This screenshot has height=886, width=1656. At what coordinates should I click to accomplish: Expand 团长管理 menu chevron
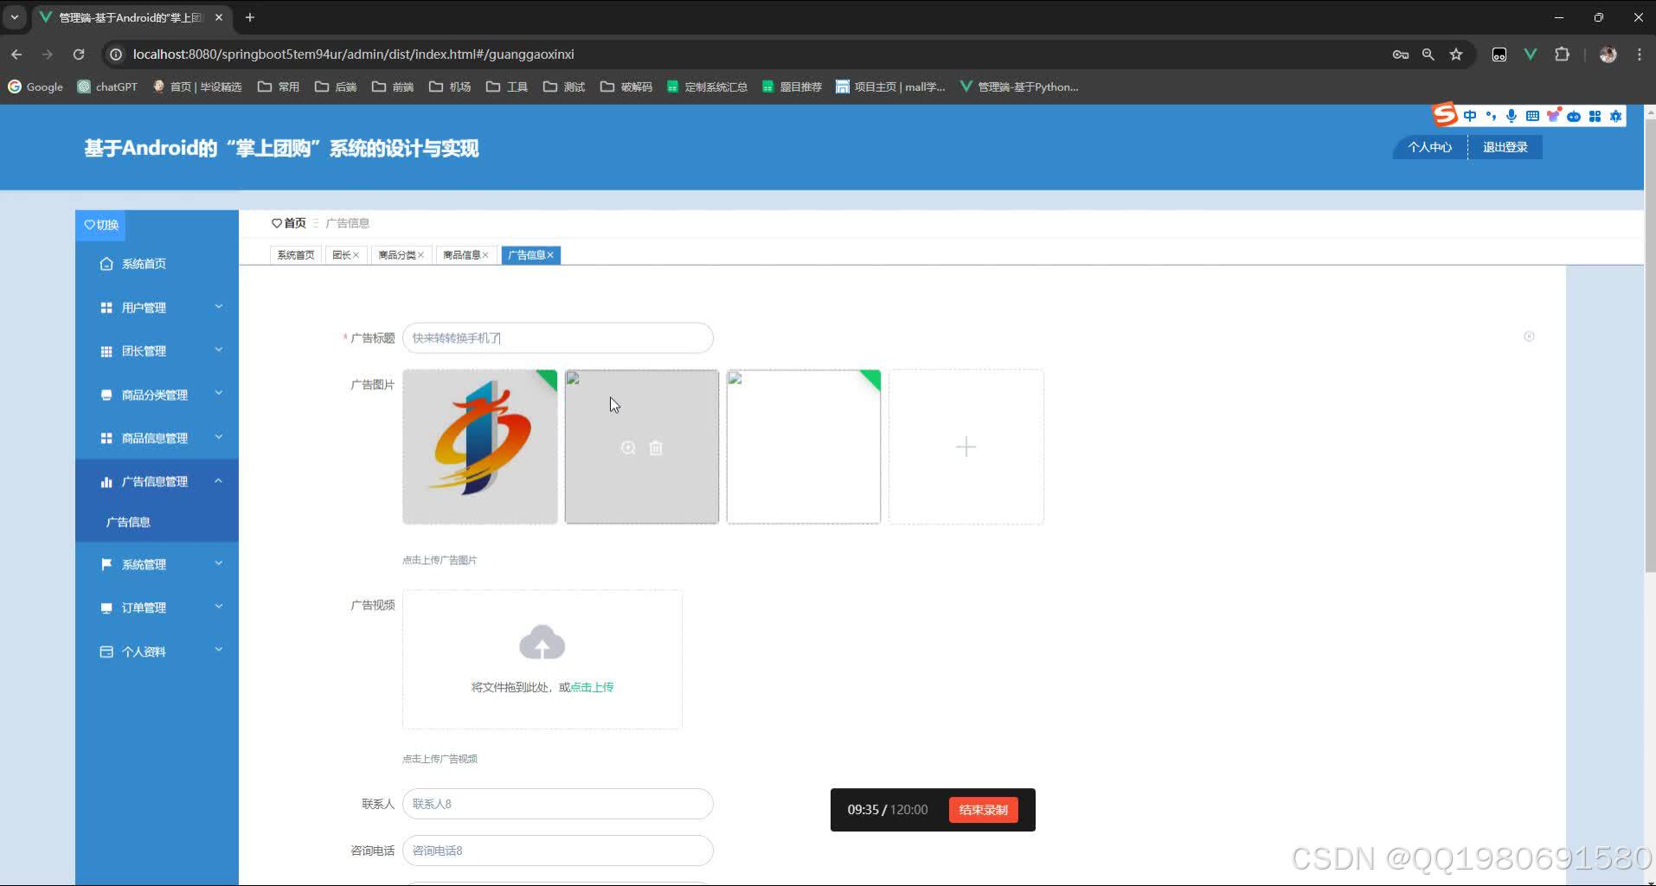(219, 350)
